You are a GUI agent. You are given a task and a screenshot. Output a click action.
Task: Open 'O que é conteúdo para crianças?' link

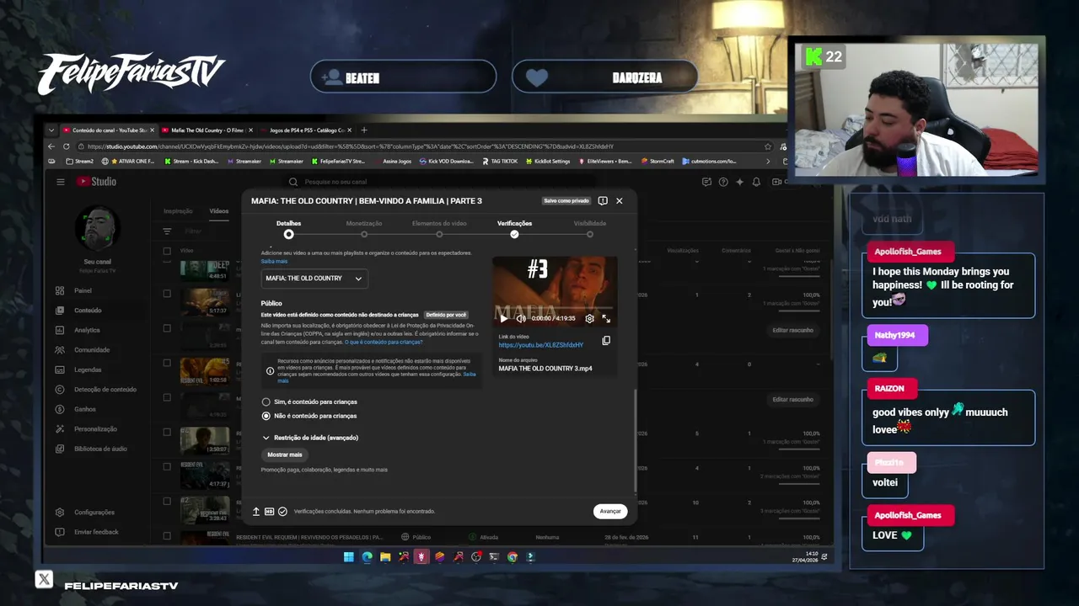tap(384, 343)
